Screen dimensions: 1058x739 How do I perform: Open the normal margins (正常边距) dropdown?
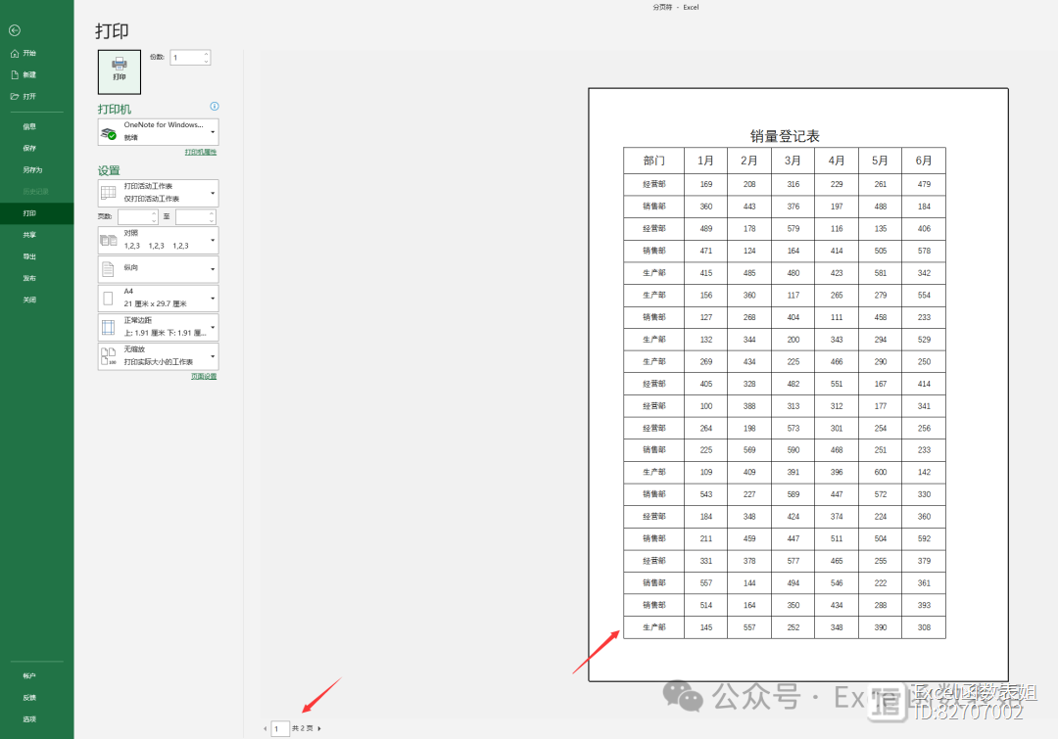coord(158,327)
